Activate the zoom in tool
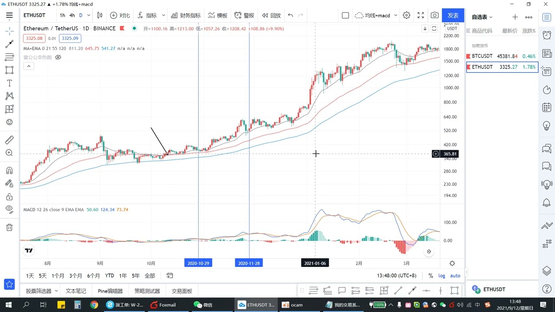Image resolution: width=555 pixels, height=312 pixels. tap(9, 153)
